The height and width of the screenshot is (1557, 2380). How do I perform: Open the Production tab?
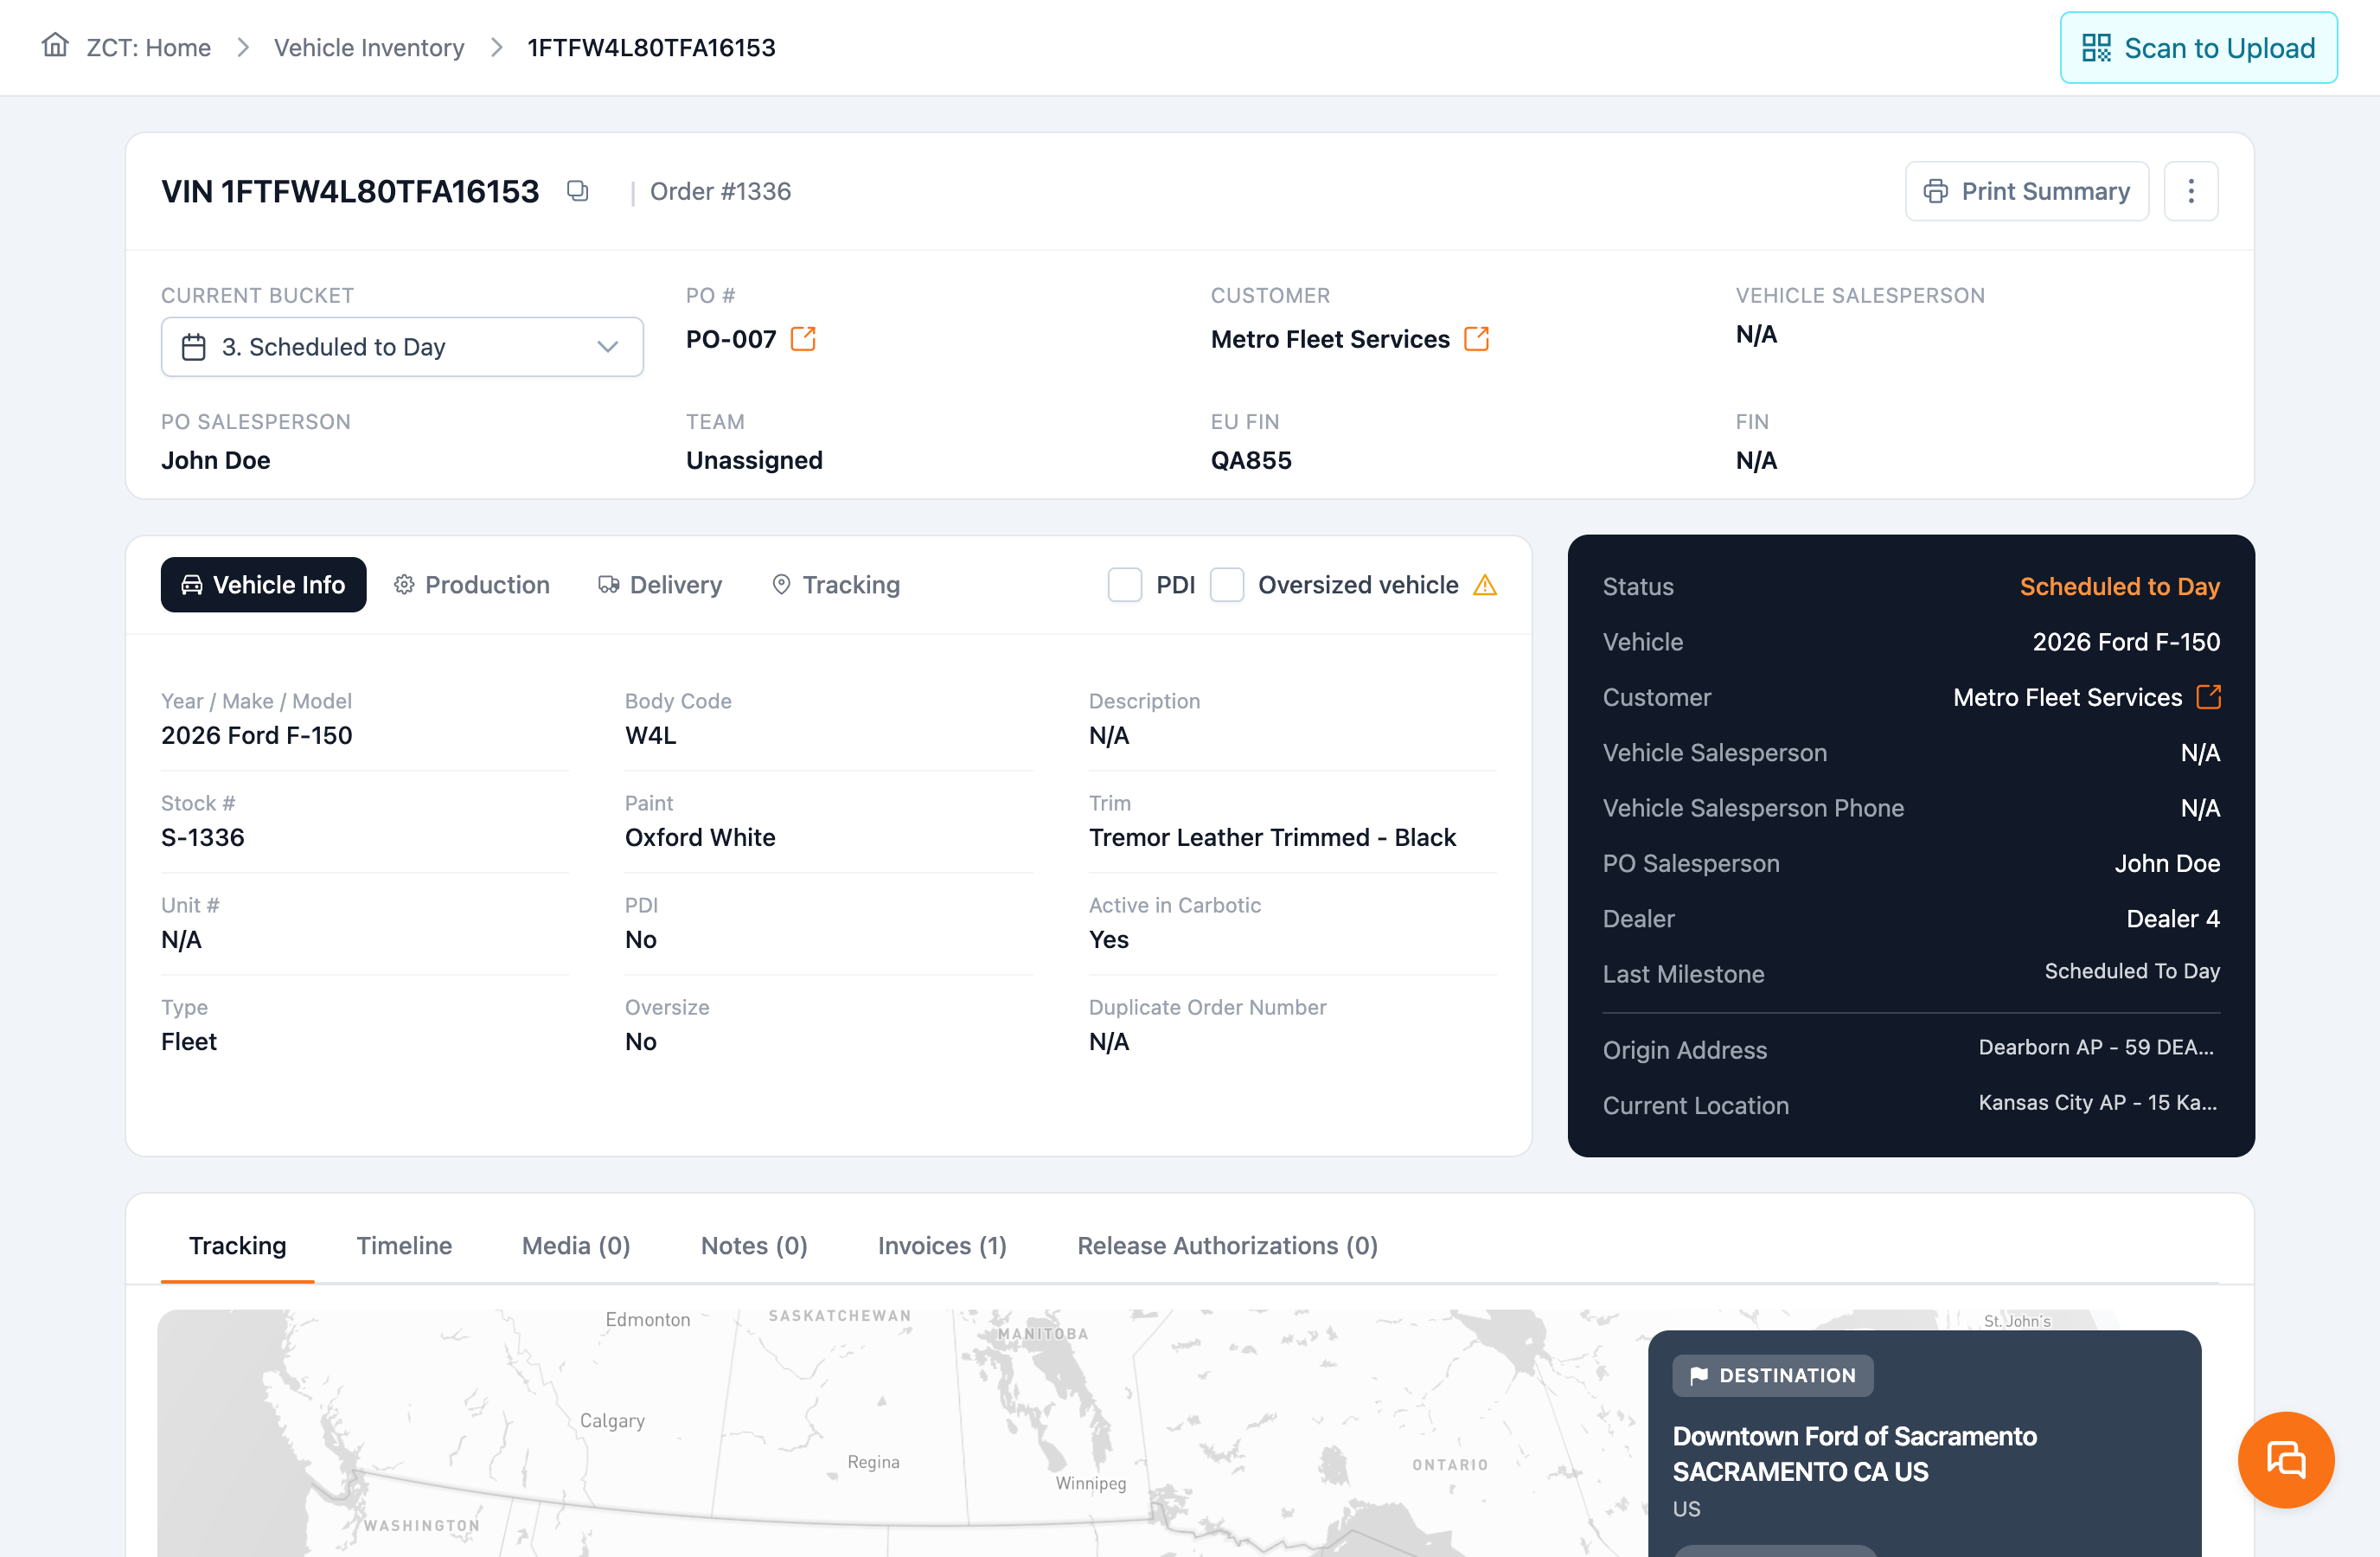(x=472, y=585)
